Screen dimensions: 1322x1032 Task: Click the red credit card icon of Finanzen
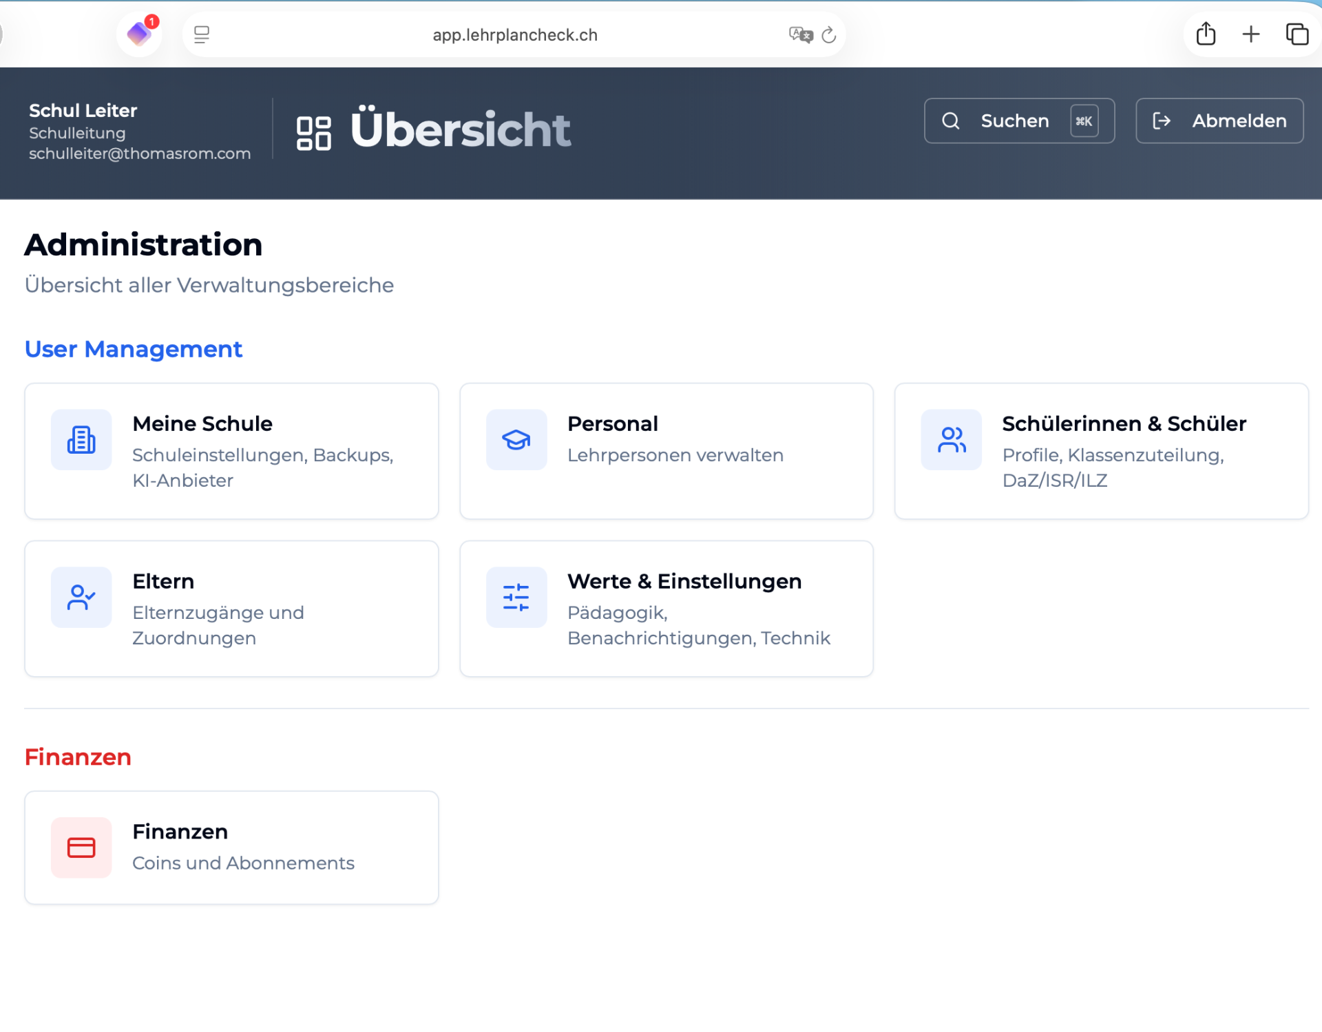pyautogui.click(x=81, y=847)
